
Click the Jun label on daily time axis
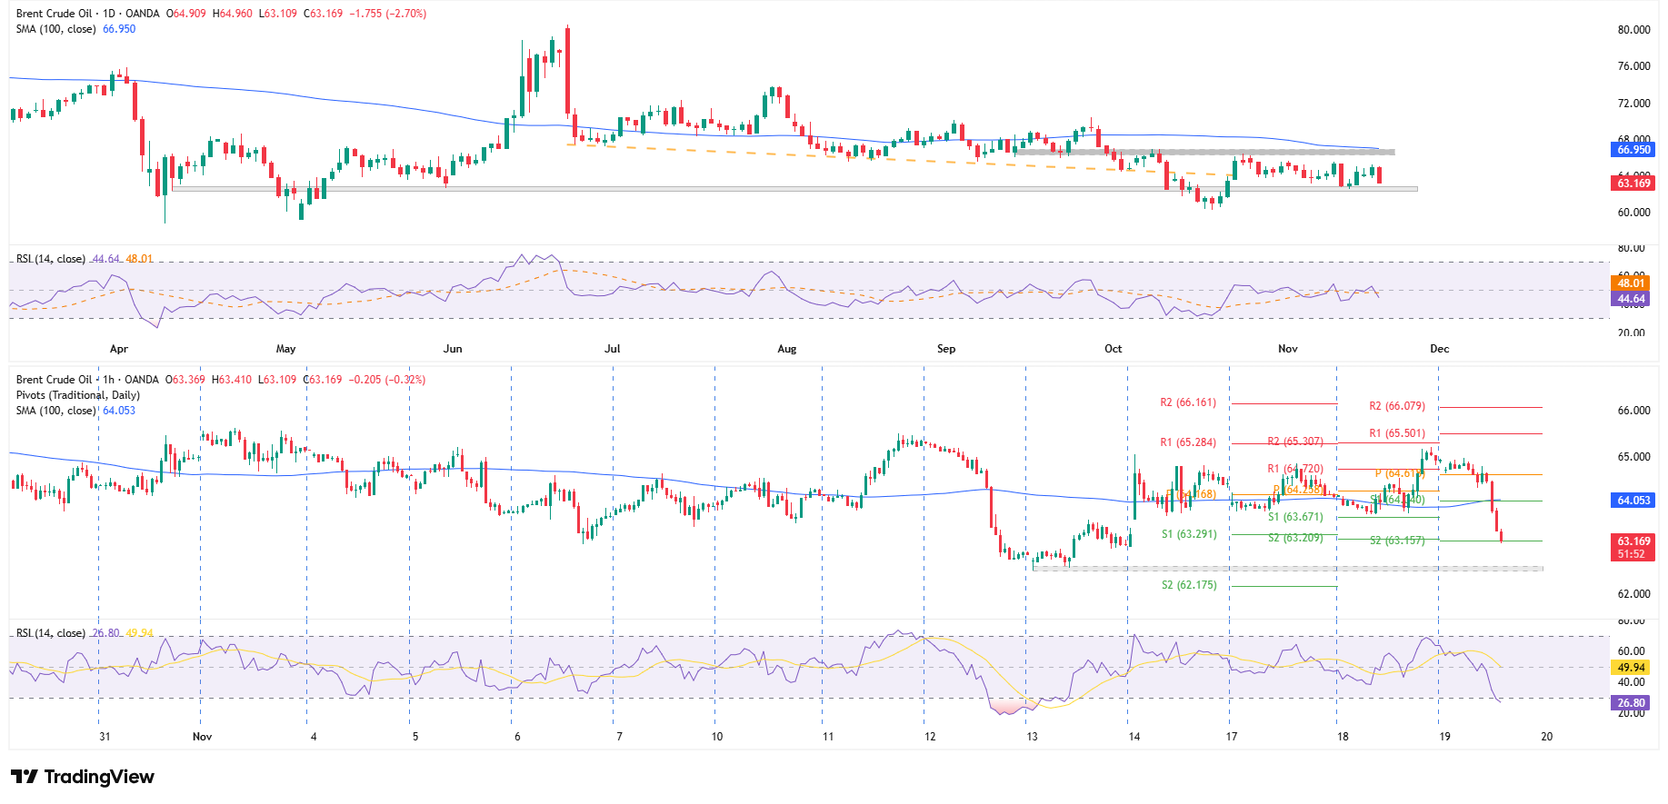point(453,349)
